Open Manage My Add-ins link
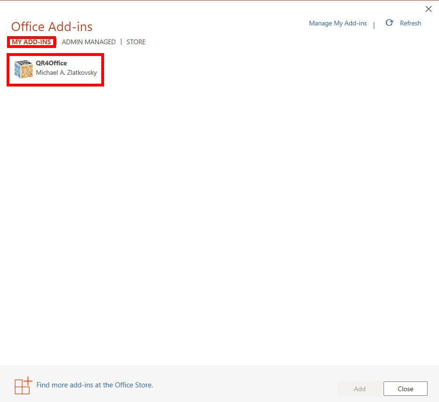Viewport: 439px width, 402px height. point(337,23)
